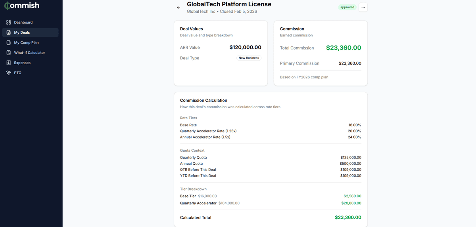
Task: Open the three-dot more options menu
Action: [x=363, y=7]
